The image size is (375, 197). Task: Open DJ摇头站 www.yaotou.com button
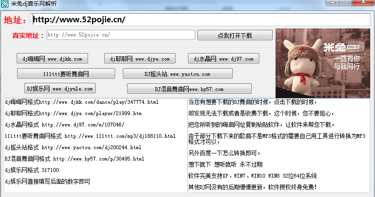(x=178, y=73)
